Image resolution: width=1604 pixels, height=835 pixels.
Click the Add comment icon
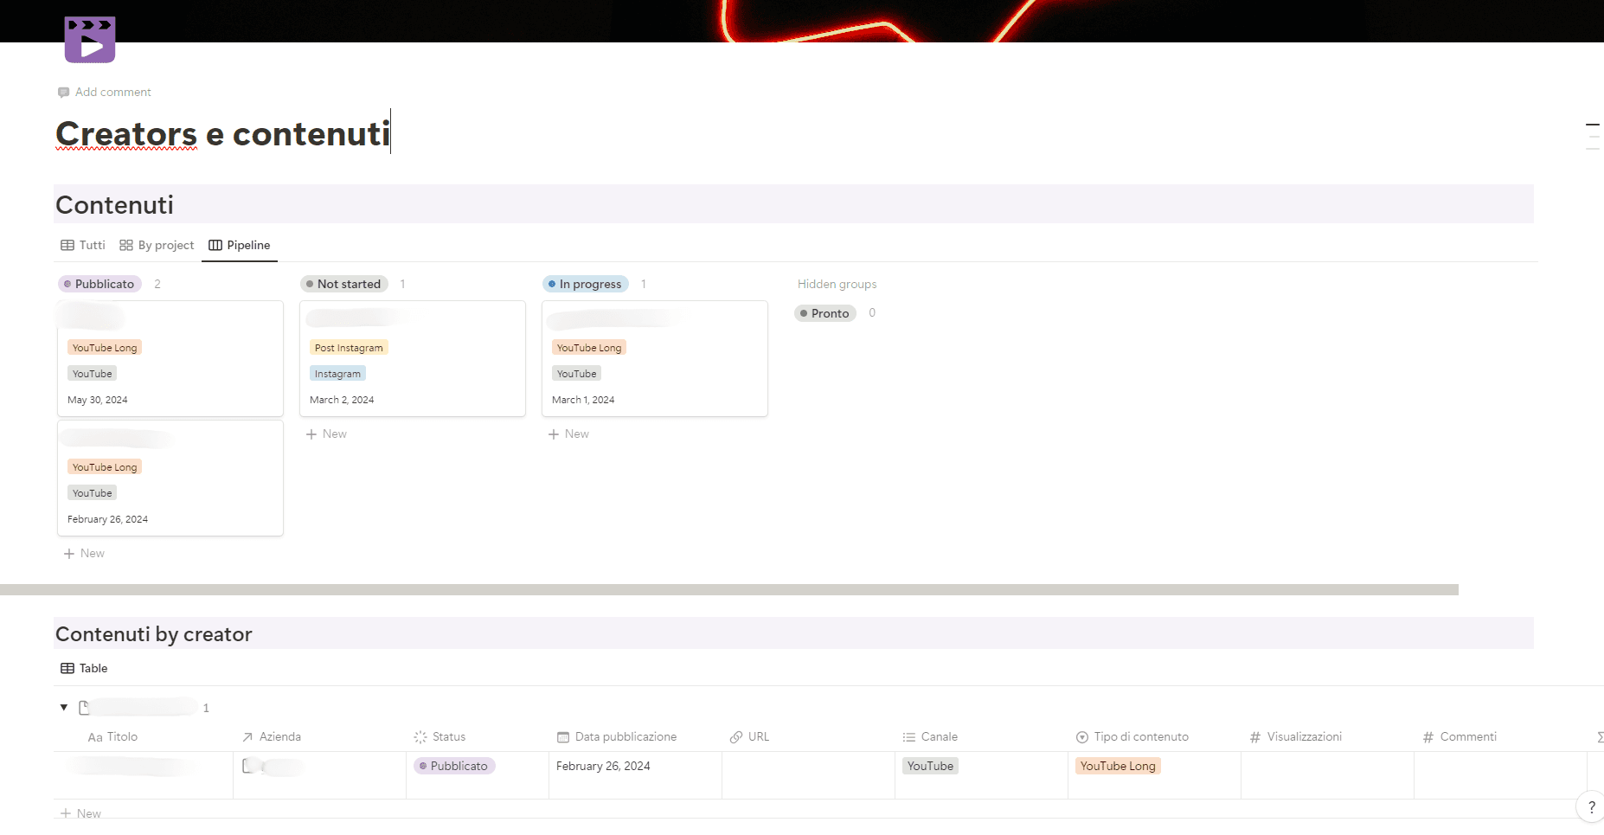65,92
